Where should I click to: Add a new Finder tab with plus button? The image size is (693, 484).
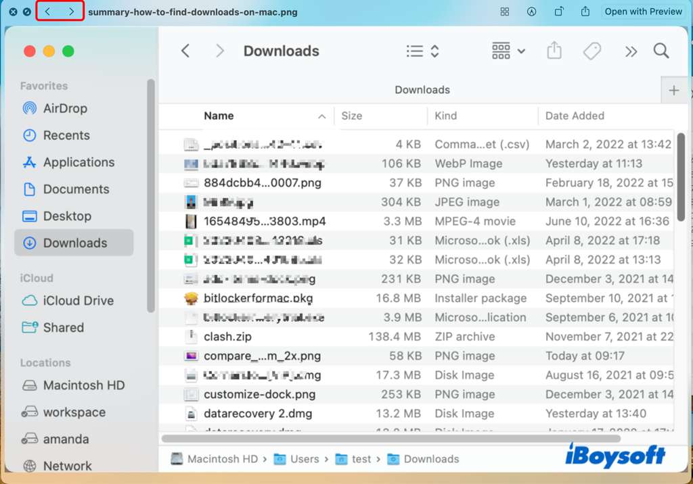[674, 91]
